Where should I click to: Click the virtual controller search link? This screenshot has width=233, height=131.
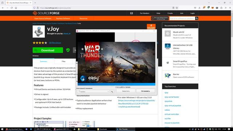171,114
